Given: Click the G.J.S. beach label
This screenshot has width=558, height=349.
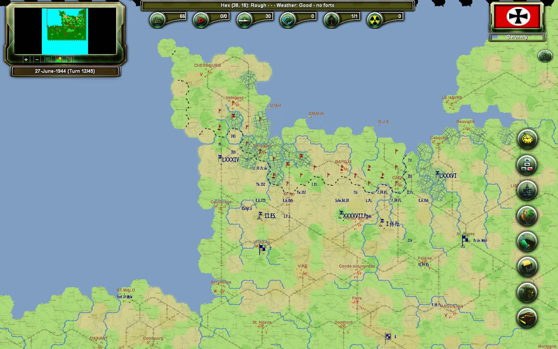Looking at the screenshot, I should 384,122.
